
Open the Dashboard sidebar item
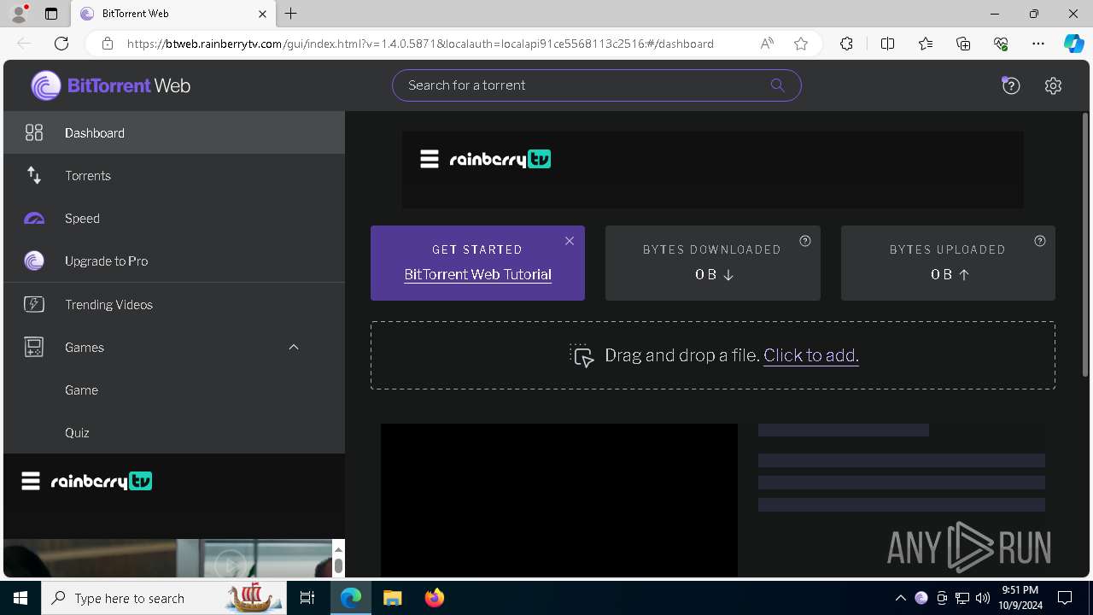(174, 132)
